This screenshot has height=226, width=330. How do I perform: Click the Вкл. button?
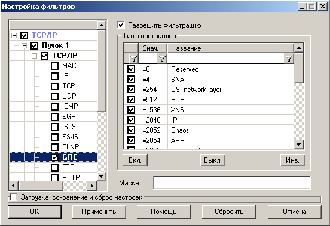coord(135,160)
